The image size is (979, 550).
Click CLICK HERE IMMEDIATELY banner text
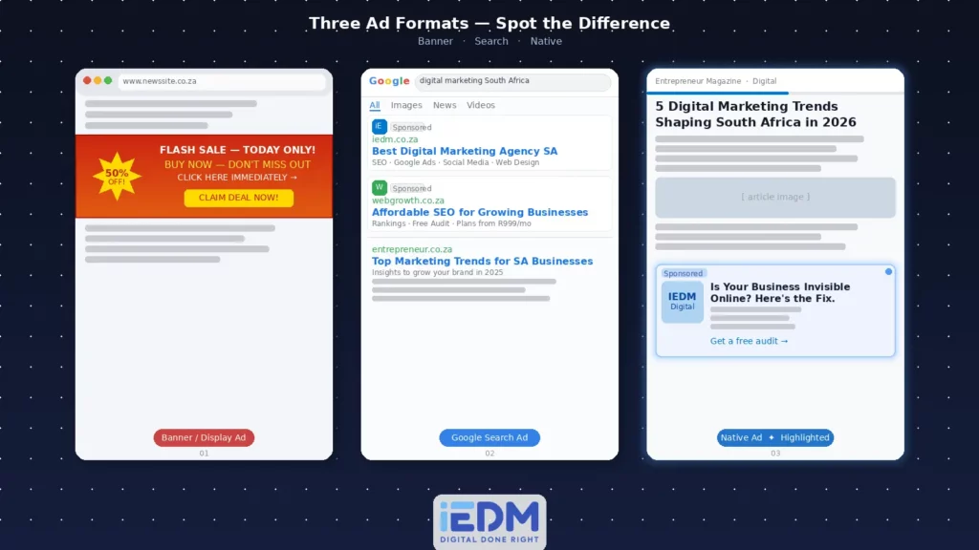click(x=237, y=178)
